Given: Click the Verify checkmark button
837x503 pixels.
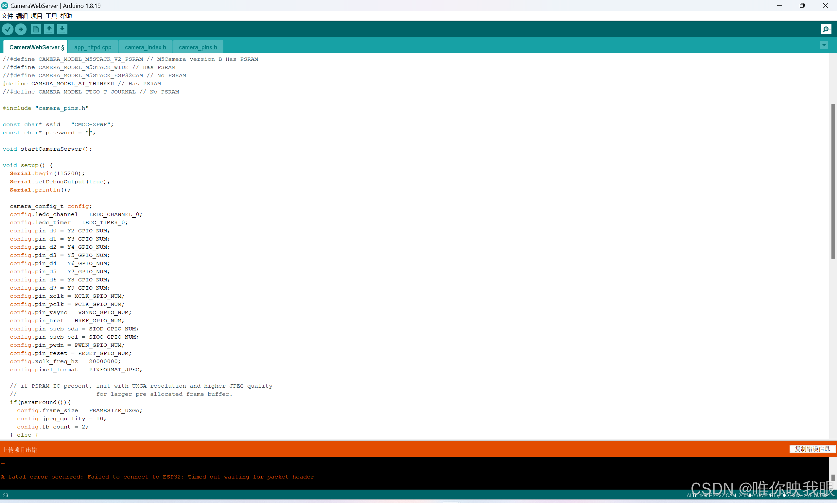Looking at the screenshot, I should click(8, 29).
